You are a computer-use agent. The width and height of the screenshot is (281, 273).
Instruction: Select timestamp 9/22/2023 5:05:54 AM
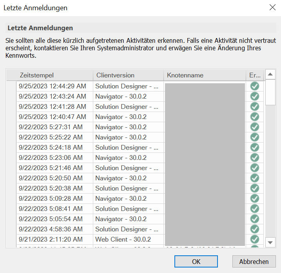[55, 219]
